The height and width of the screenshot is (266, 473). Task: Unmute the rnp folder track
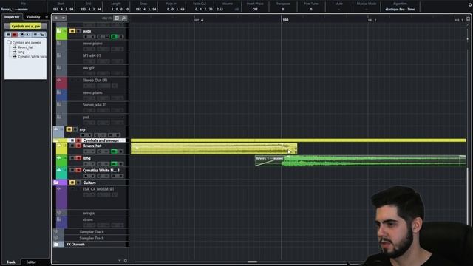pos(69,129)
